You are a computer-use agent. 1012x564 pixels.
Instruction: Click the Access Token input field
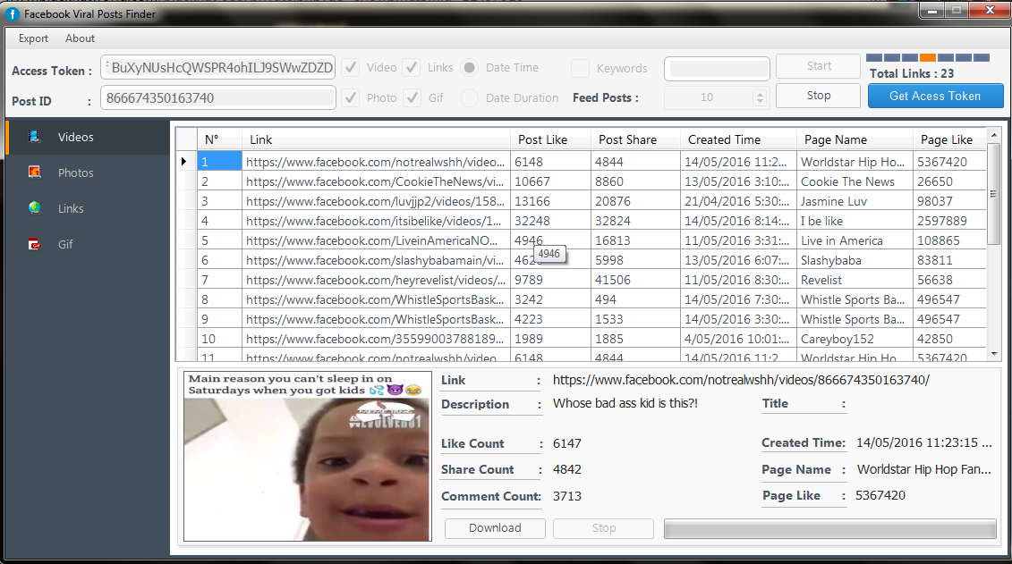coord(217,68)
